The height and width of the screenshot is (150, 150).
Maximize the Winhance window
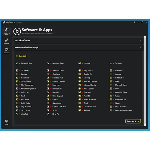tap(142, 22)
